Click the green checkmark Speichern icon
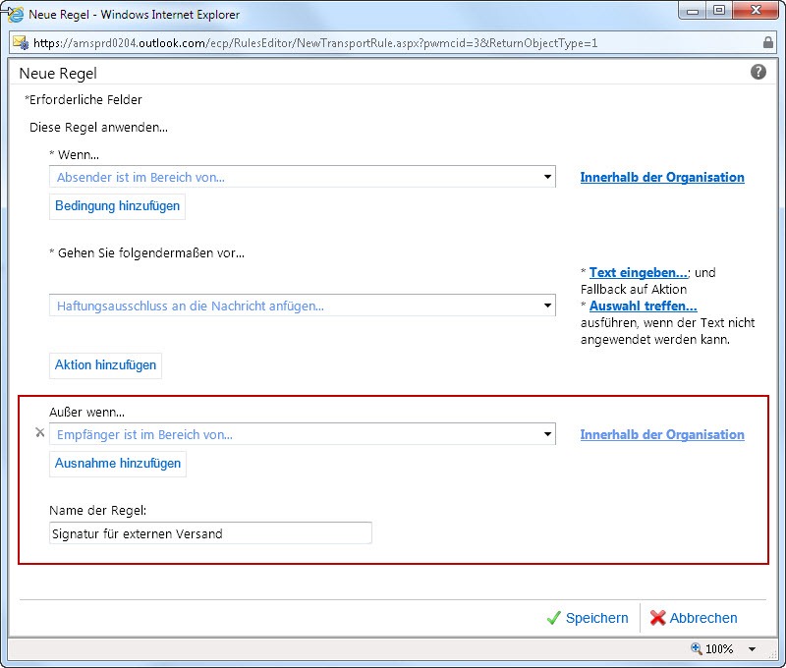This screenshot has width=786, height=668. pos(554,618)
